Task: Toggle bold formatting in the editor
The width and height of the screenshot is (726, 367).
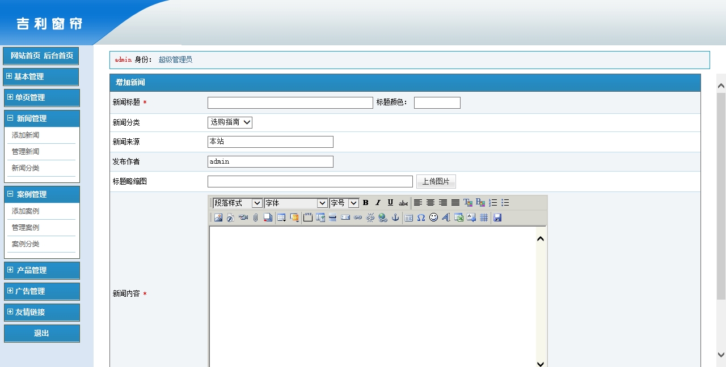Action: (x=366, y=203)
